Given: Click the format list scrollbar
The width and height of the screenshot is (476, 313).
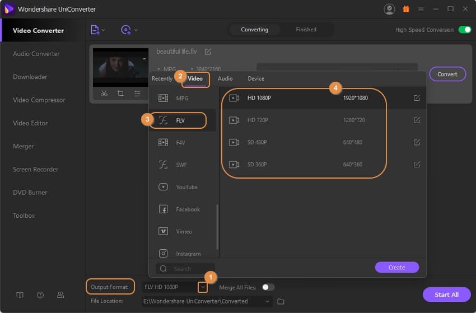Looking at the screenshot, I should [217, 226].
